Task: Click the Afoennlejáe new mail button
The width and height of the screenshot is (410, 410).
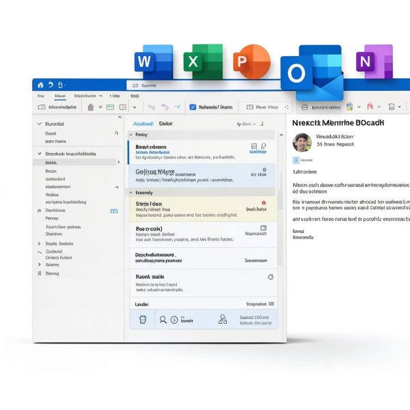Action: [57, 107]
